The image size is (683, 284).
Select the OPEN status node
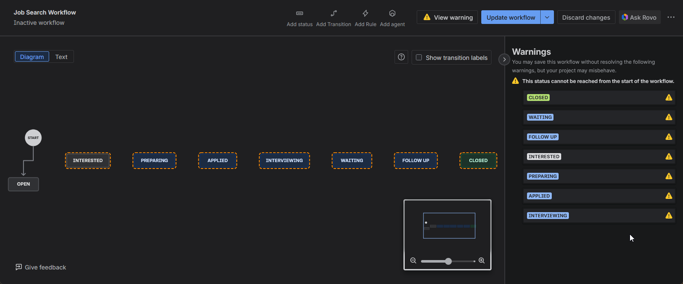(24, 184)
